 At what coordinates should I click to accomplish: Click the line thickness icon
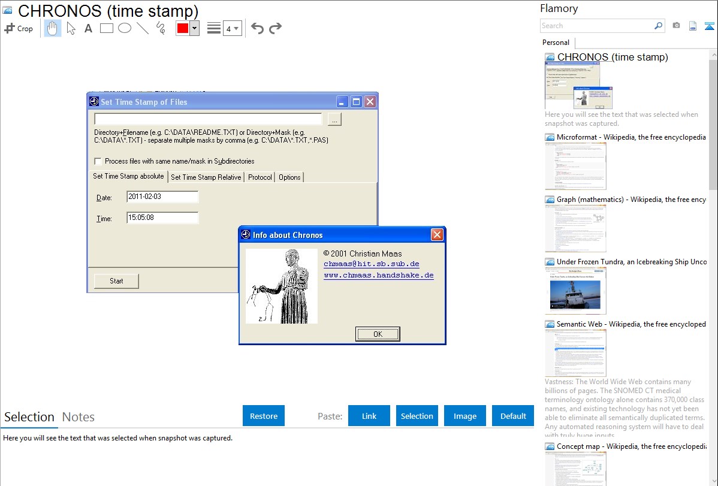(214, 28)
